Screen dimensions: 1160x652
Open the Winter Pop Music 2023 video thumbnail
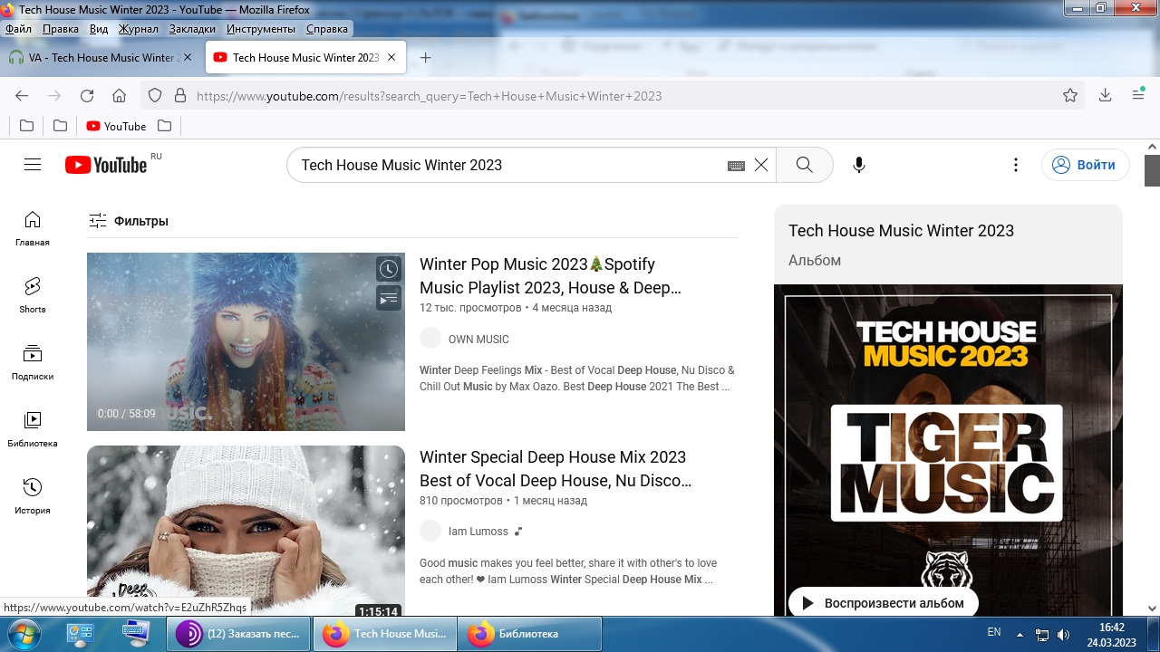tap(246, 341)
